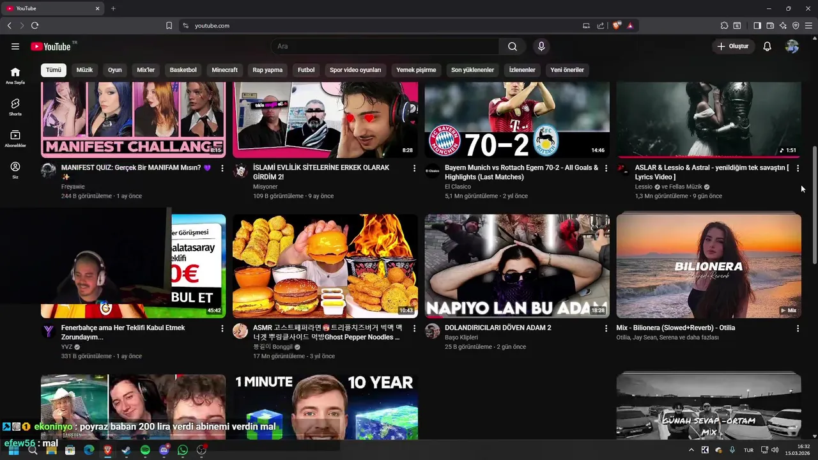Go to Ana Sayfa in sidebar
The image size is (818, 460).
pyautogui.click(x=15, y=76)
